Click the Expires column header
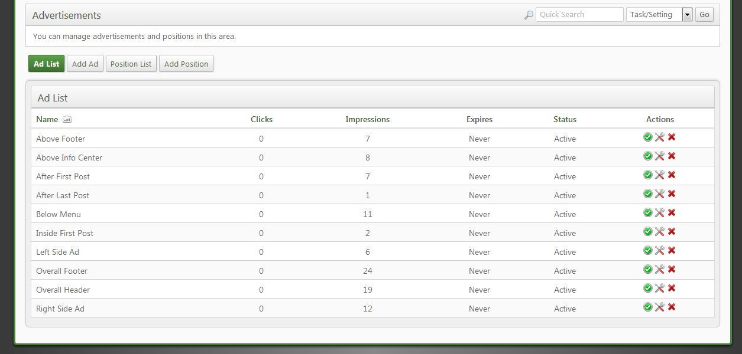742x354 pixels. (479, 119)
